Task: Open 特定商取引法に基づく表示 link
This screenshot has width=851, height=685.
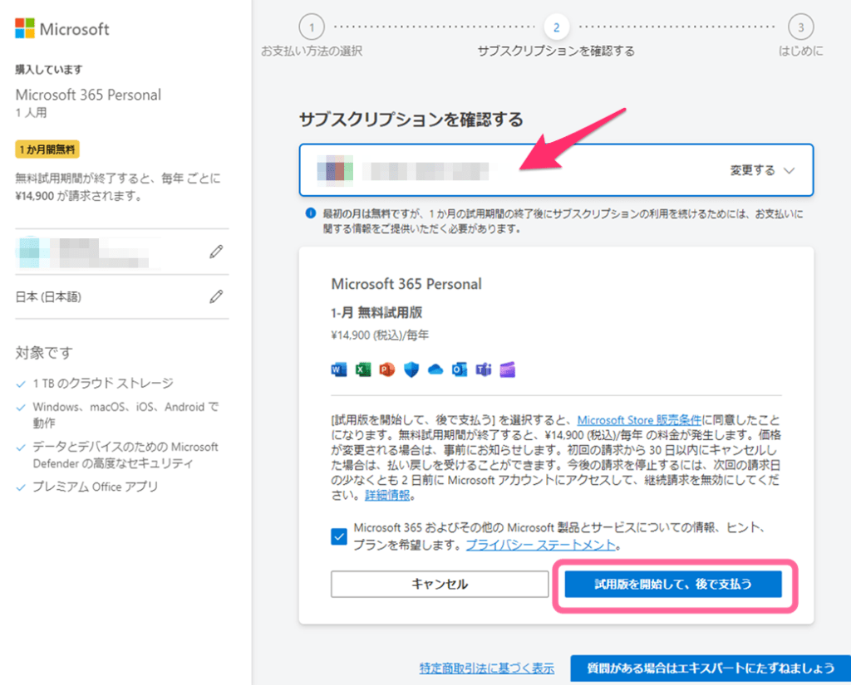Action: pyautogui.click(x=487, y=668)
